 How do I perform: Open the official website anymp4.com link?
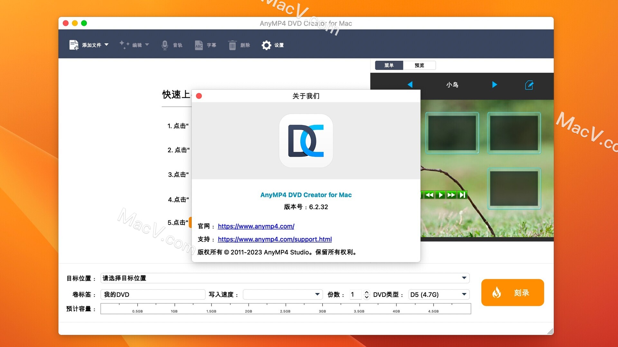tap(256, 226)
